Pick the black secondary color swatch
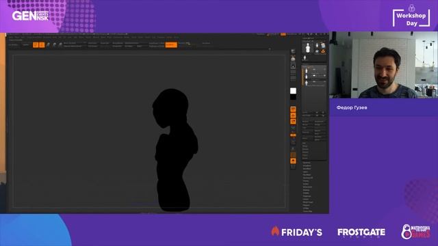The image size is (438, 246). 293,97
